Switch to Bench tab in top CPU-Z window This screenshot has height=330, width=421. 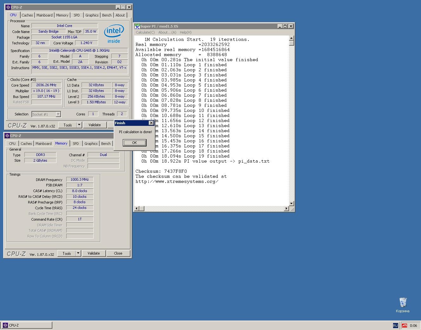click(107, 15)
